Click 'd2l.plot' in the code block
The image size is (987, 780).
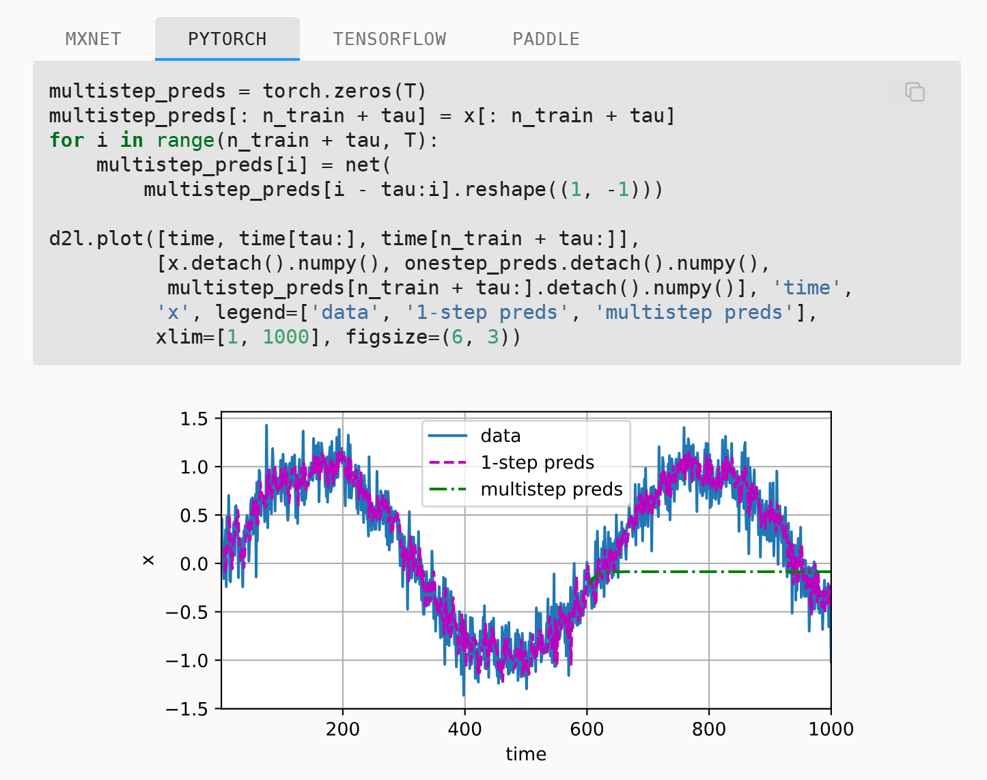tap(96, 238)
